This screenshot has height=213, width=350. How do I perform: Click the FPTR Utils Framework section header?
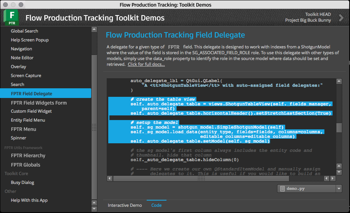click(x=23, y=148)
